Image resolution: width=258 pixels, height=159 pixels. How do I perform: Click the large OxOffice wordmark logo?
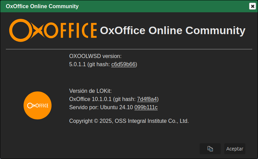coord(53,30)
